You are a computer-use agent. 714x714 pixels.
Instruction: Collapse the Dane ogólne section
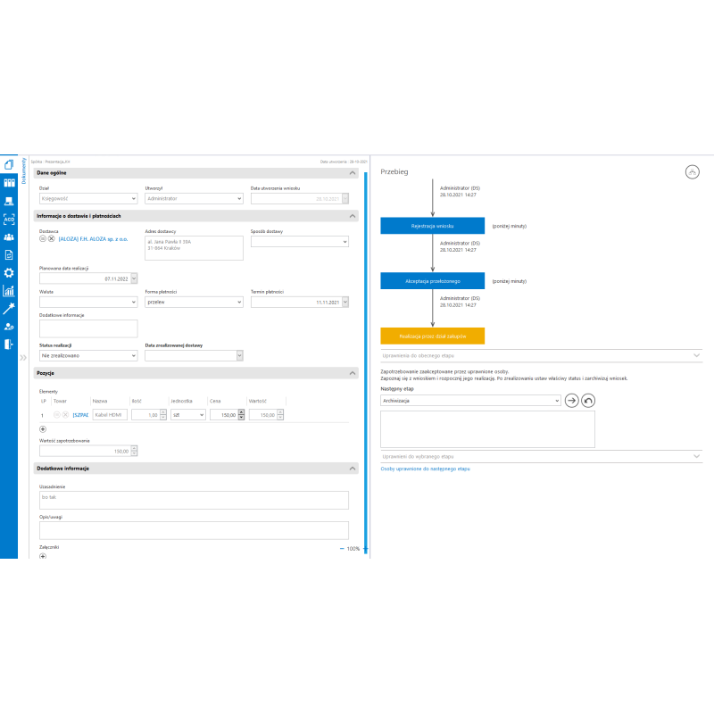pos(353,172)
